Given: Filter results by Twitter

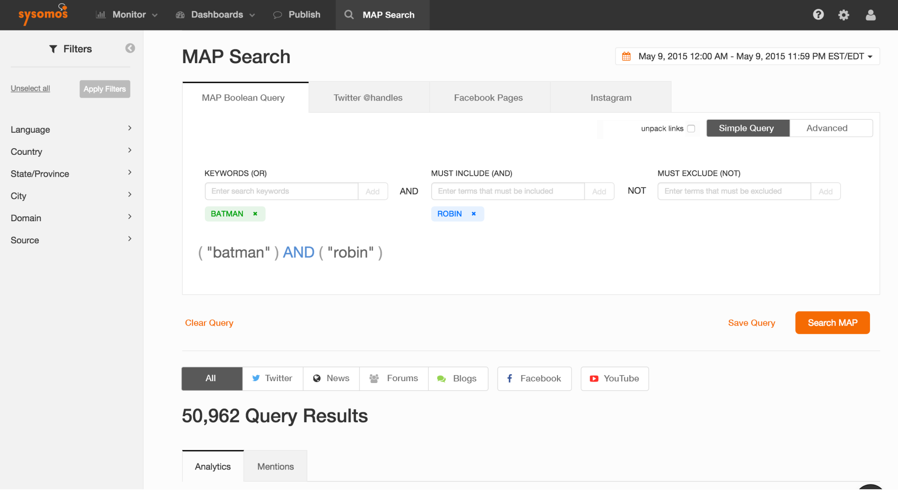Looking at the screenshot, I should (272, 378).
